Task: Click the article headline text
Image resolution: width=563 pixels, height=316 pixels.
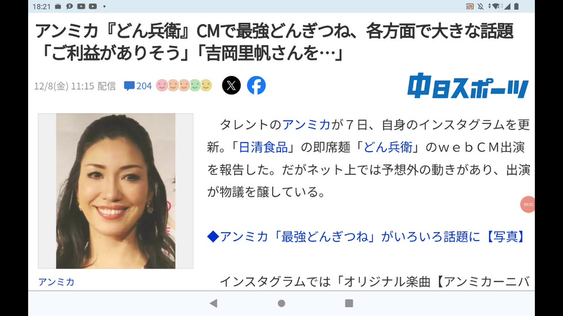Action: pos(274,42)
